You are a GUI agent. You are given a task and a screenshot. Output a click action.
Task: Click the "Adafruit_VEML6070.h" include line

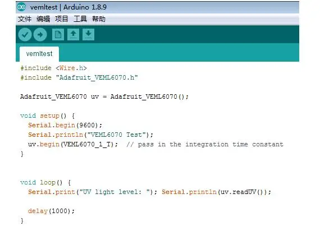[x=79, y=77]
